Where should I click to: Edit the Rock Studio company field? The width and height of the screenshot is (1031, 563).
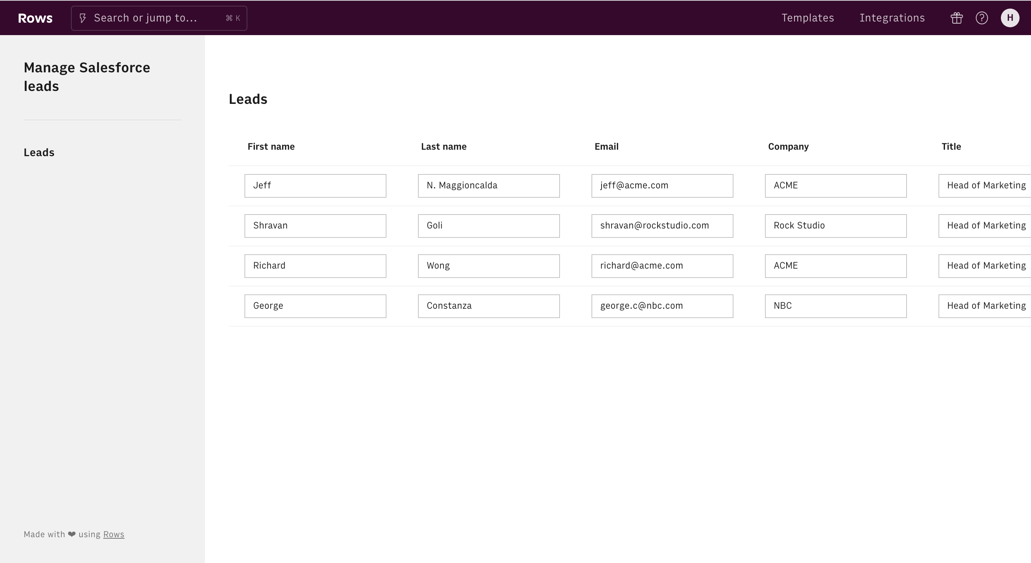(x=836, y=226)
